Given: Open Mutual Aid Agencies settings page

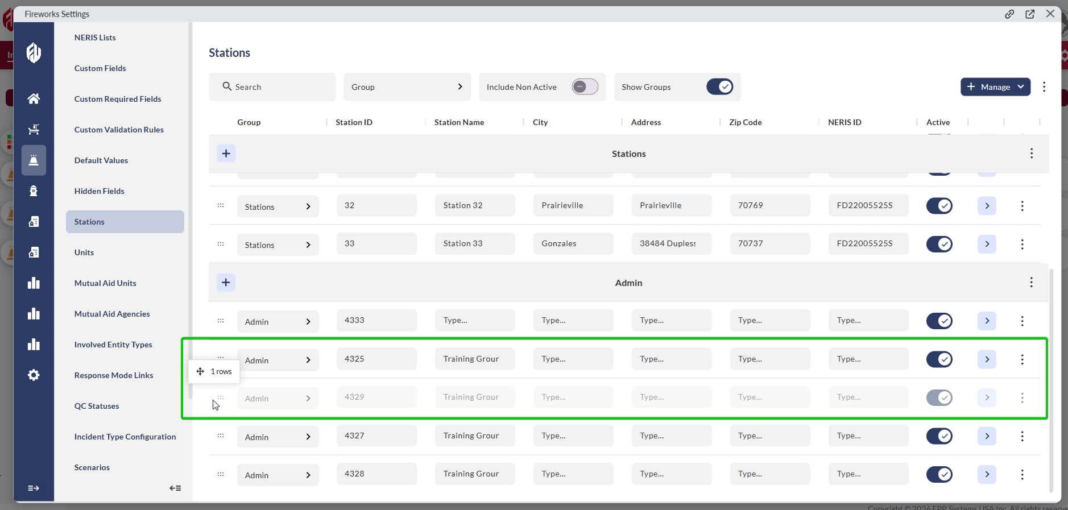Looking at the screenshot, I should pyautogui.click(x=112, y=314).
